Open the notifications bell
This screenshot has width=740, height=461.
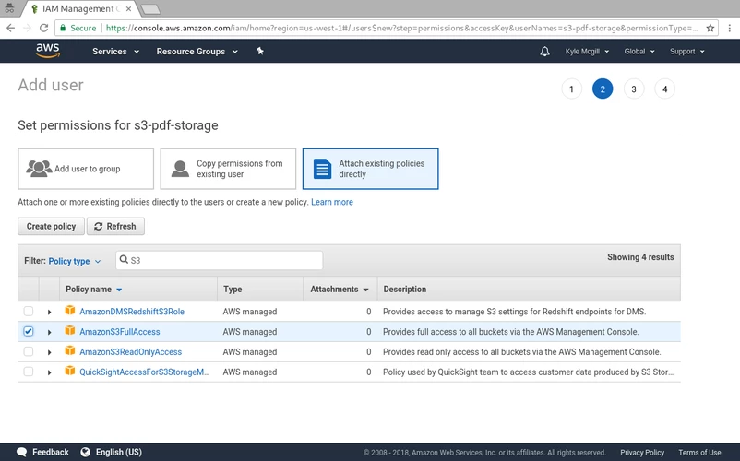coord(544,52)
